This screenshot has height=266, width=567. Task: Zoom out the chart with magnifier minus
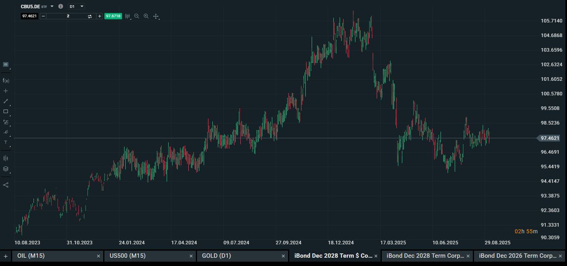point(137,16)
